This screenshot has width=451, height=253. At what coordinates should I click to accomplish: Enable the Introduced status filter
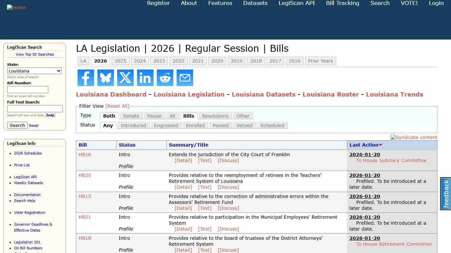click(x=133, y=126)
